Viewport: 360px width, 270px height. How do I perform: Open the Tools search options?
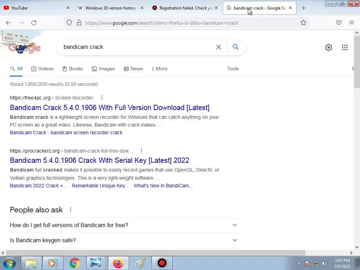233,69
